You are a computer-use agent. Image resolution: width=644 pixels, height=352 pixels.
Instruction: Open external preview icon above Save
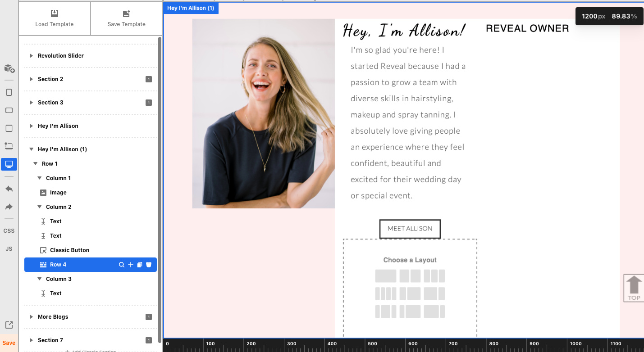pos(9,325)
